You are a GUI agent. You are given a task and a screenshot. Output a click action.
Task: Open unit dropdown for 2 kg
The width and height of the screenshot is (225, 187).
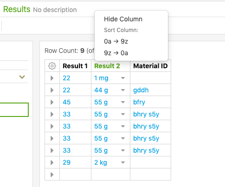(x=123, y=162)
